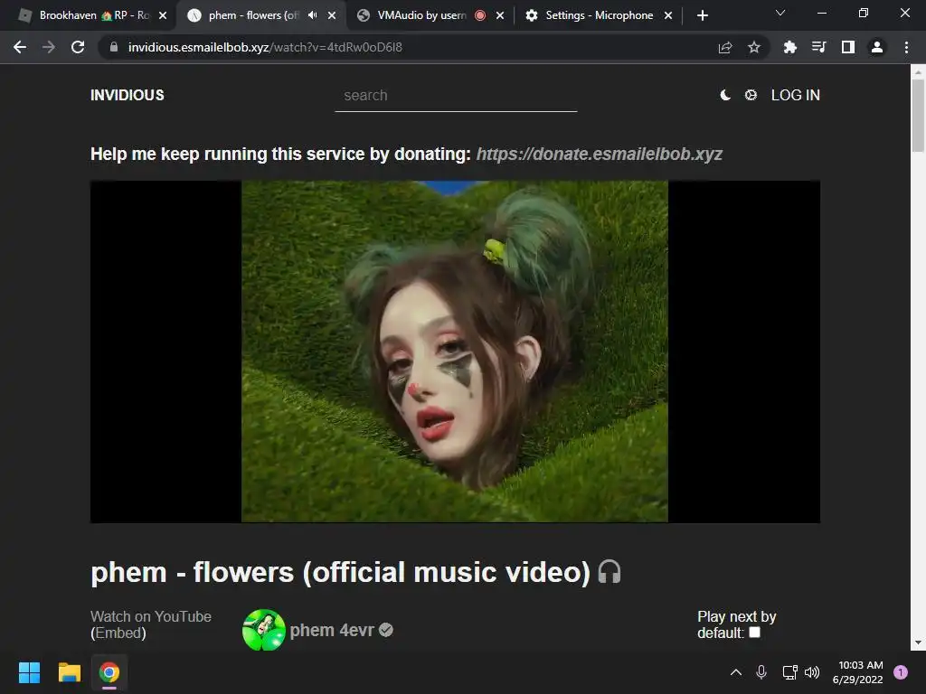Click the Embed link
Screen dimensions: 926x694
pyautogui.click(x=118, y=633)
